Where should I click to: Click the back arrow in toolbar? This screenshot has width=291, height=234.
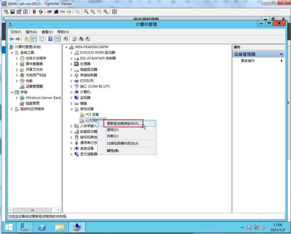(x=11, y=39)
